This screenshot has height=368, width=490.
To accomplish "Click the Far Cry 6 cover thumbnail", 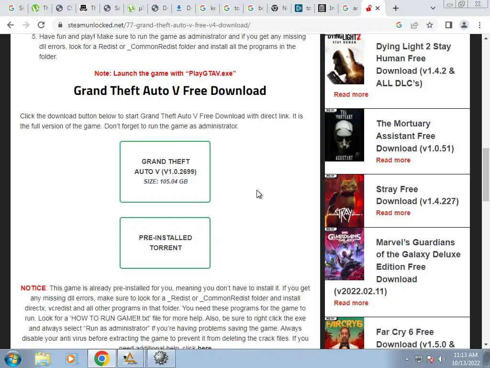I will pos(345,333).
